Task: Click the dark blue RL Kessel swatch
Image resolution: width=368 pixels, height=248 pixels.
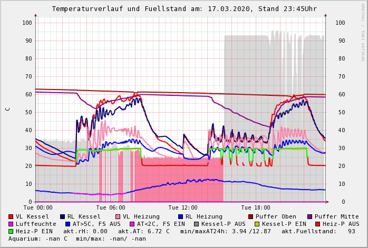Action: coord(62,216)
